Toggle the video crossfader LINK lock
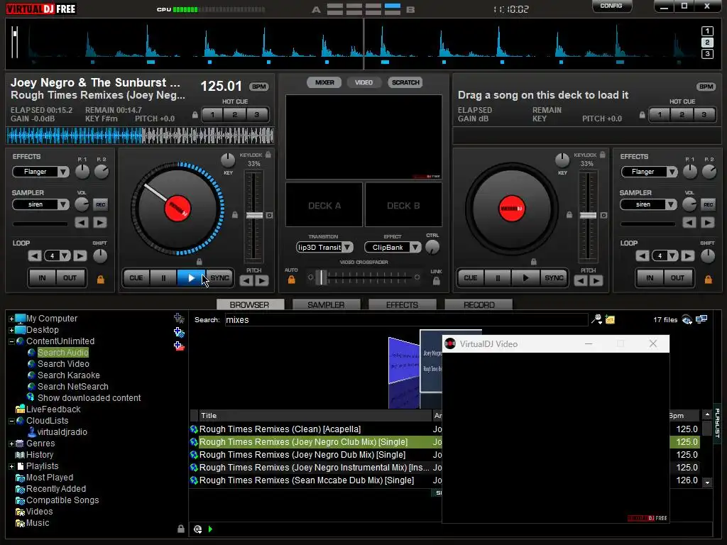The height and width of the screenshot is (545, 727). pyautogui.click(x=437, y=281)
